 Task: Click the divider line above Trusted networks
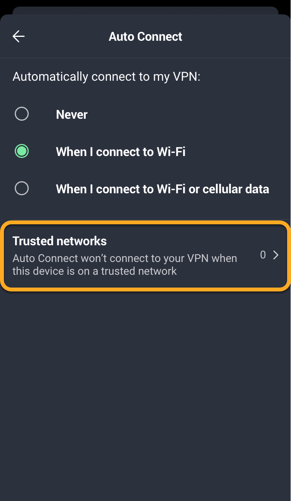pos(145,218)
